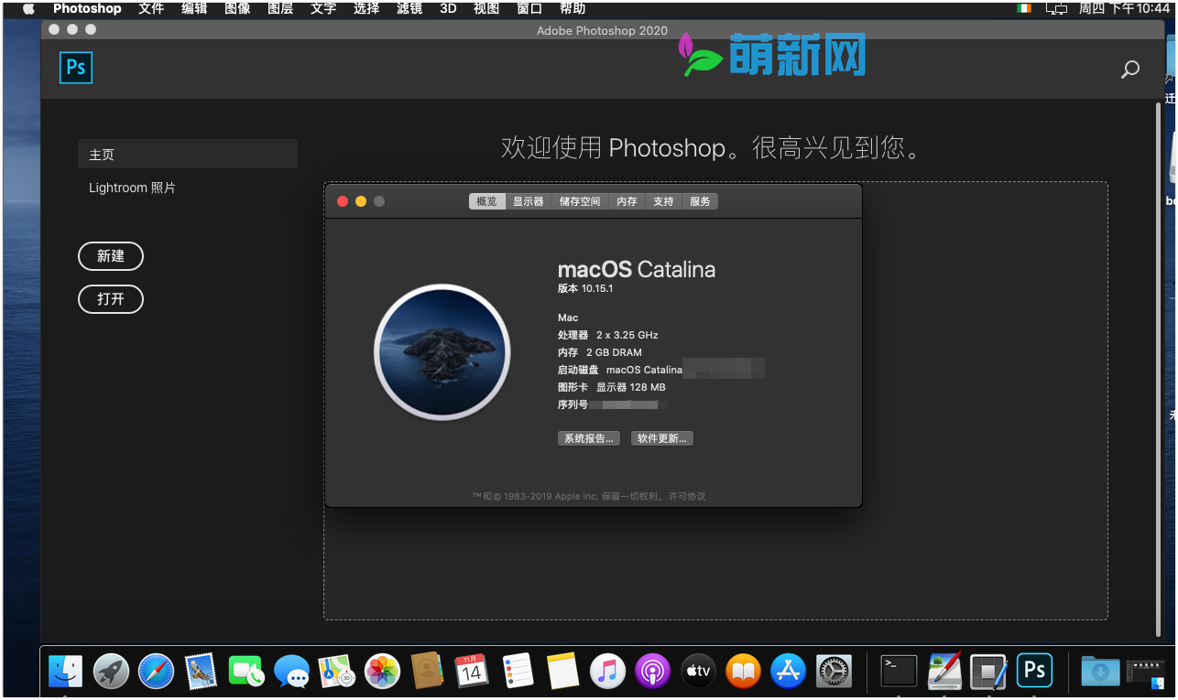Viewport: 1178px width, 700px height.
Task: Click the 打开 button
Action: [x=111, y=298]
